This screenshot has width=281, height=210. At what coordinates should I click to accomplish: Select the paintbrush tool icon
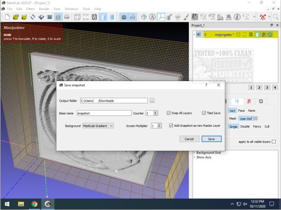point(185,17)
